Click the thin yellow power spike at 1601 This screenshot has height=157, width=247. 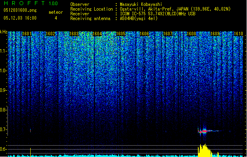[30, 152]
